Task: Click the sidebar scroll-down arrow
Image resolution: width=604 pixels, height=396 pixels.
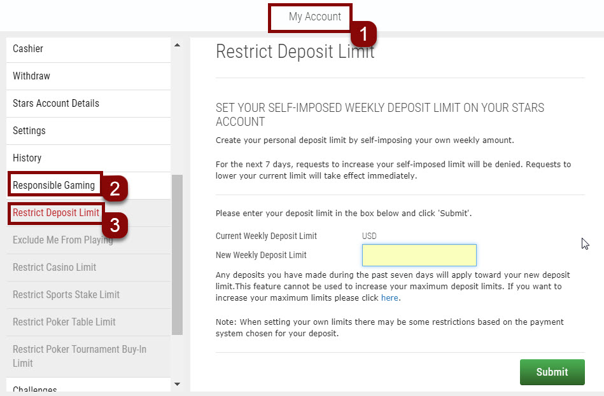Action: pyautogui.click(x=177, y=384)
